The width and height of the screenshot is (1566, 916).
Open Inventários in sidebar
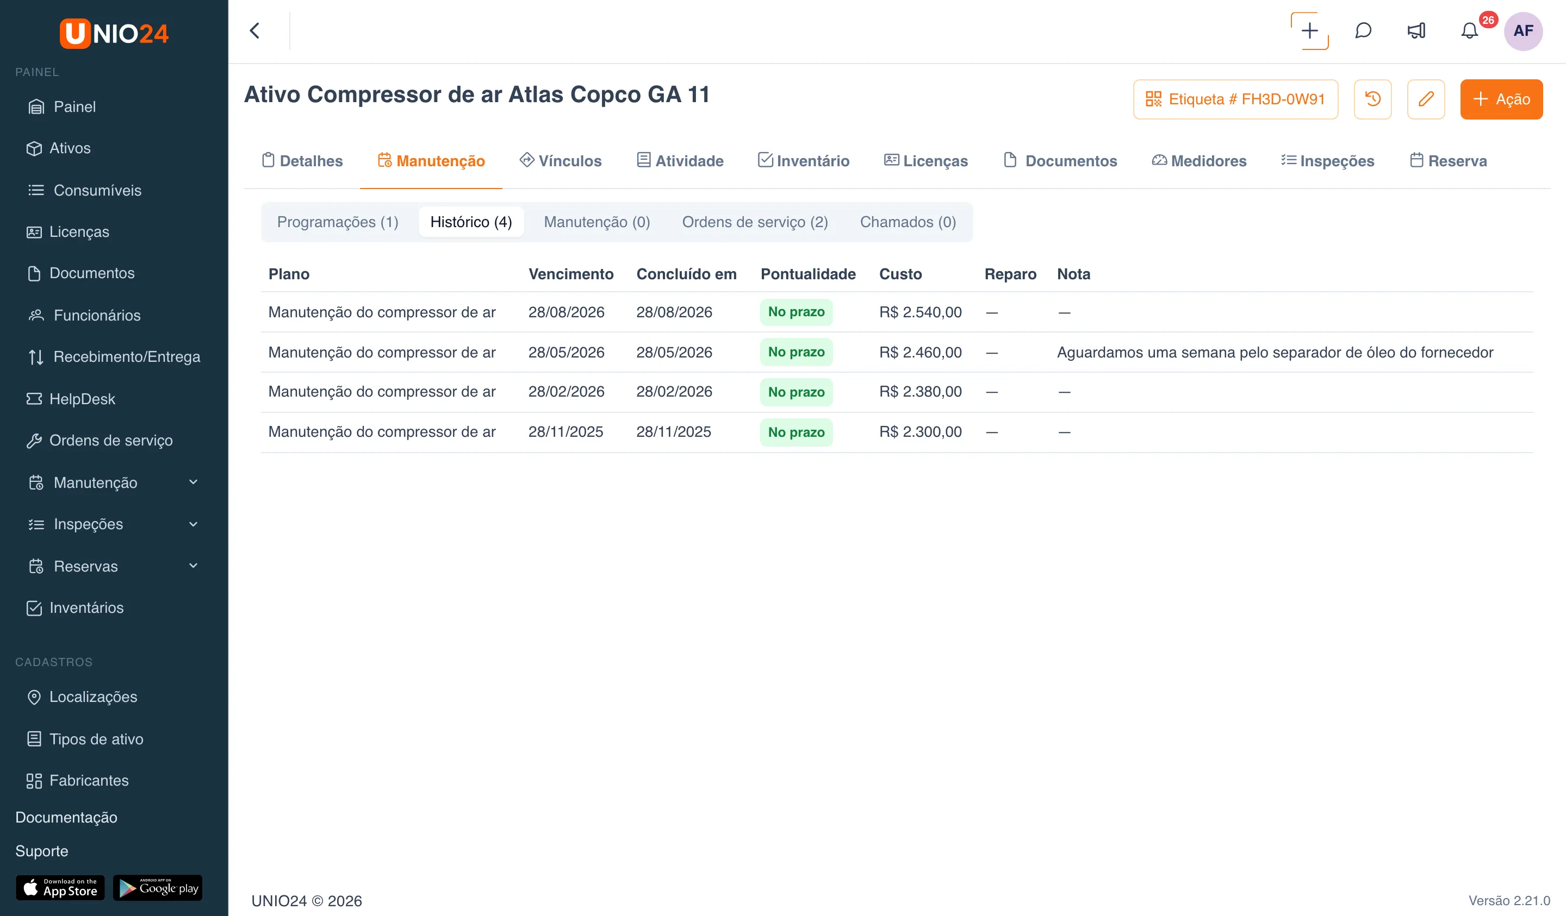click(x=75, y=608)
